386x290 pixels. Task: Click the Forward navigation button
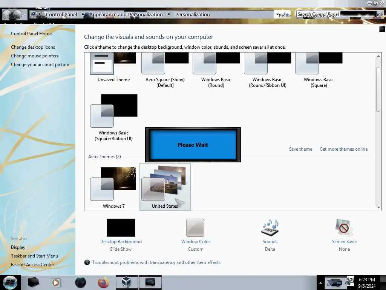17,15
